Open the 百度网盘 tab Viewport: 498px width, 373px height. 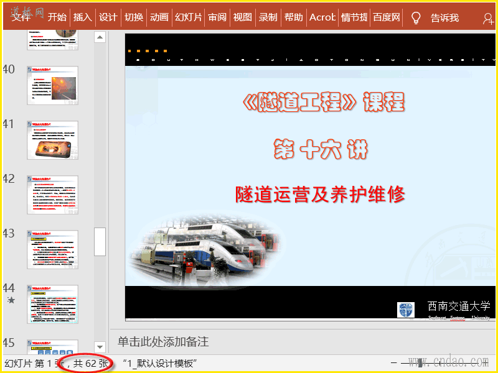pyautogui.click(x=386, y=17)
